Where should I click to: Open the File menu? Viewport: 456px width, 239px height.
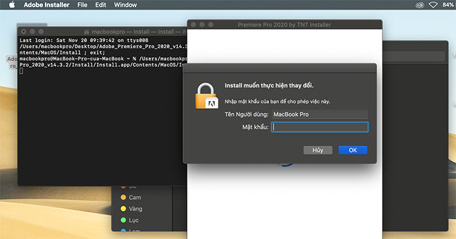[x=82, y=5]
